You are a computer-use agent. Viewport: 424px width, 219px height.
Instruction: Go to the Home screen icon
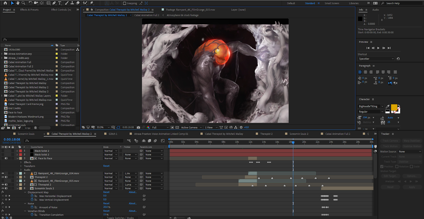coord(5,3)
